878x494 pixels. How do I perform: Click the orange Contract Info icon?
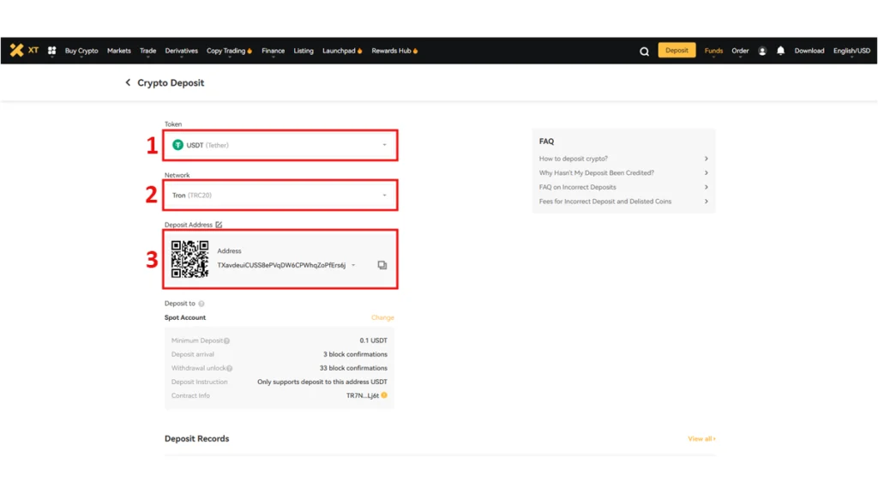[384, 395]
